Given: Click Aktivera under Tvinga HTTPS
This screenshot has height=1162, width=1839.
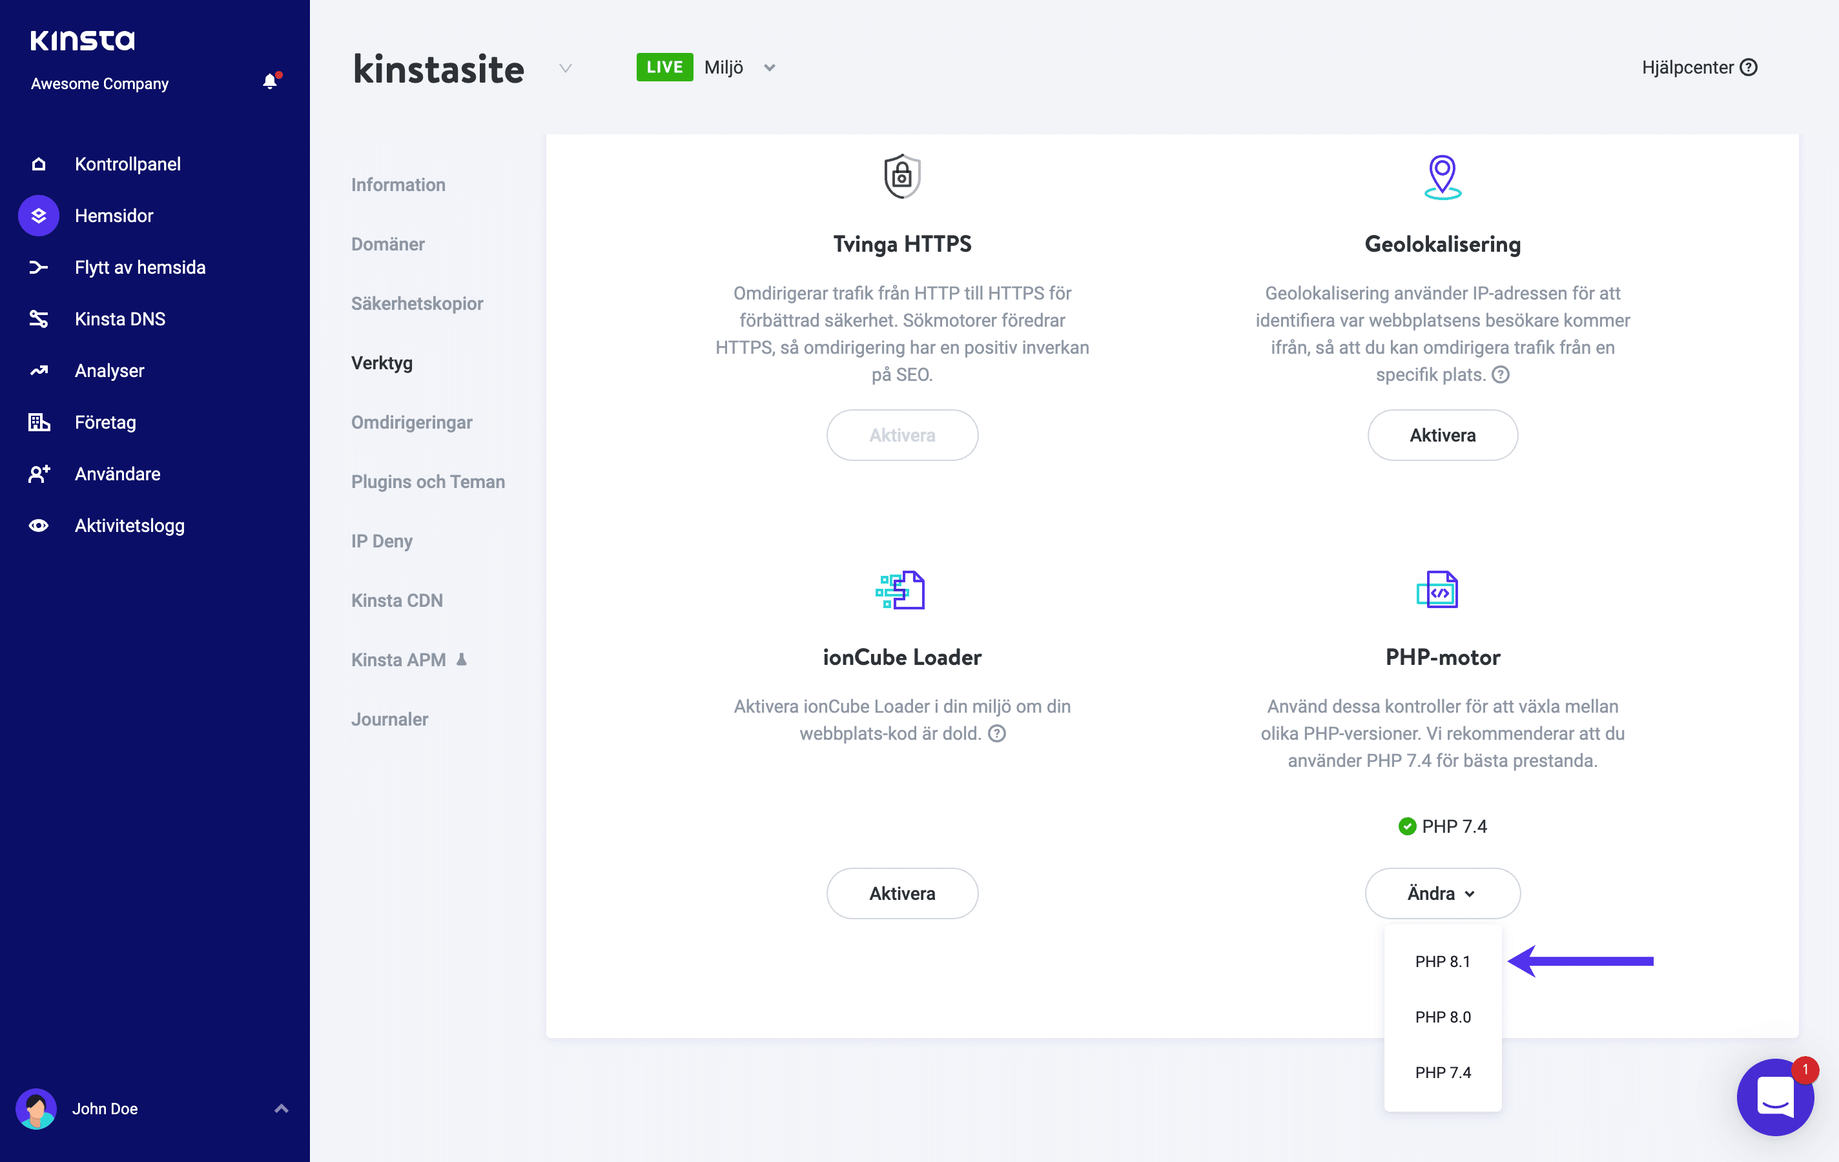Looking at the screenshot, I should pyautogui.click(x=902, y=435).
